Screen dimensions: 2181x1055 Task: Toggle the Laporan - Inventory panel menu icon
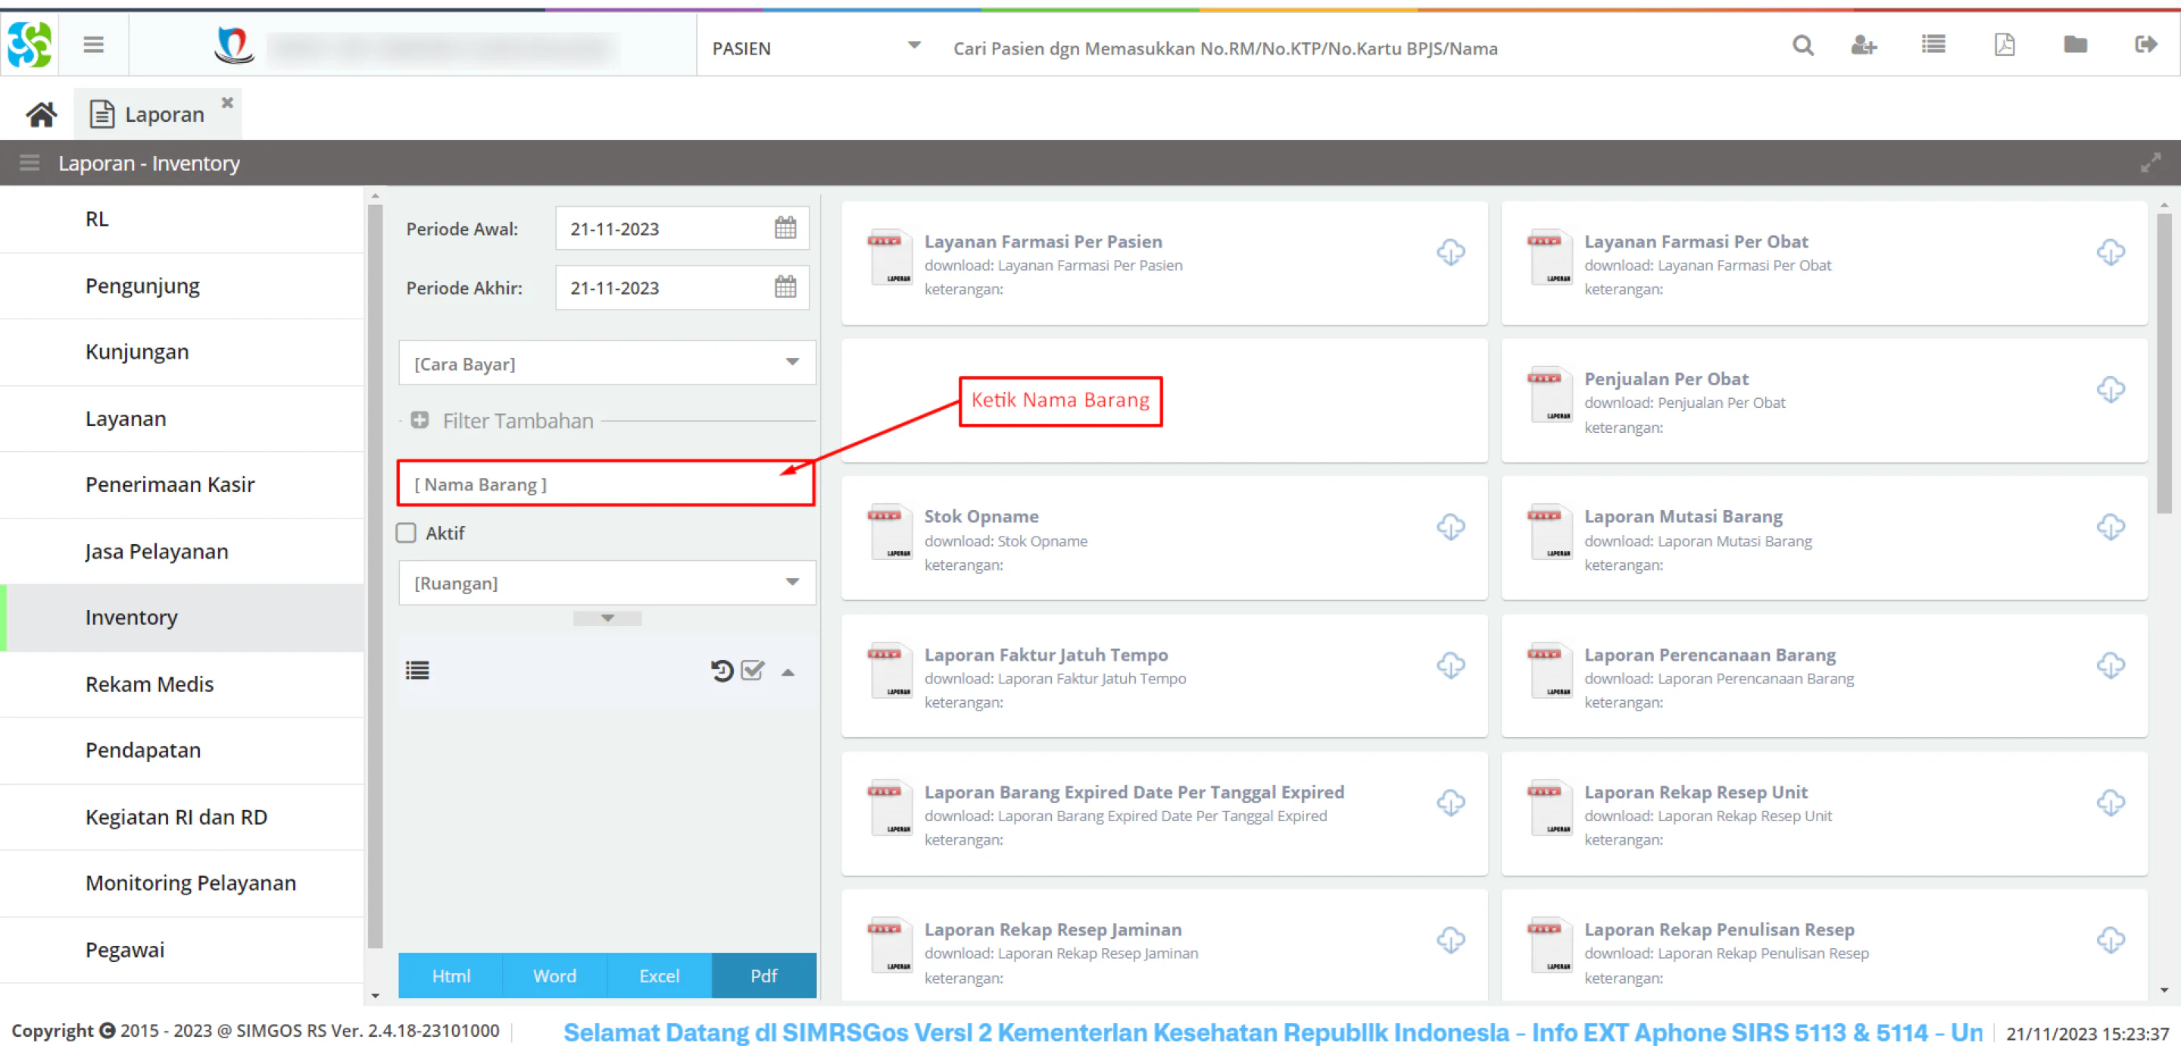(x=30, y=163)
